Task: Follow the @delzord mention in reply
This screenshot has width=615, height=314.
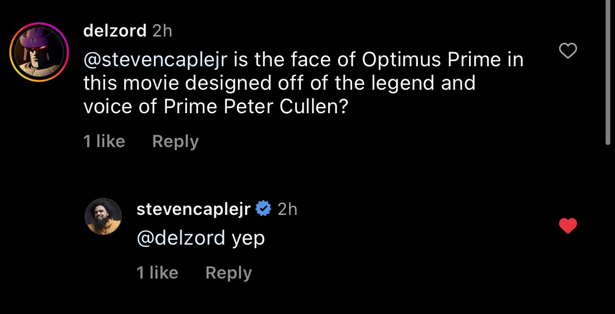Action: click(181, 237)
